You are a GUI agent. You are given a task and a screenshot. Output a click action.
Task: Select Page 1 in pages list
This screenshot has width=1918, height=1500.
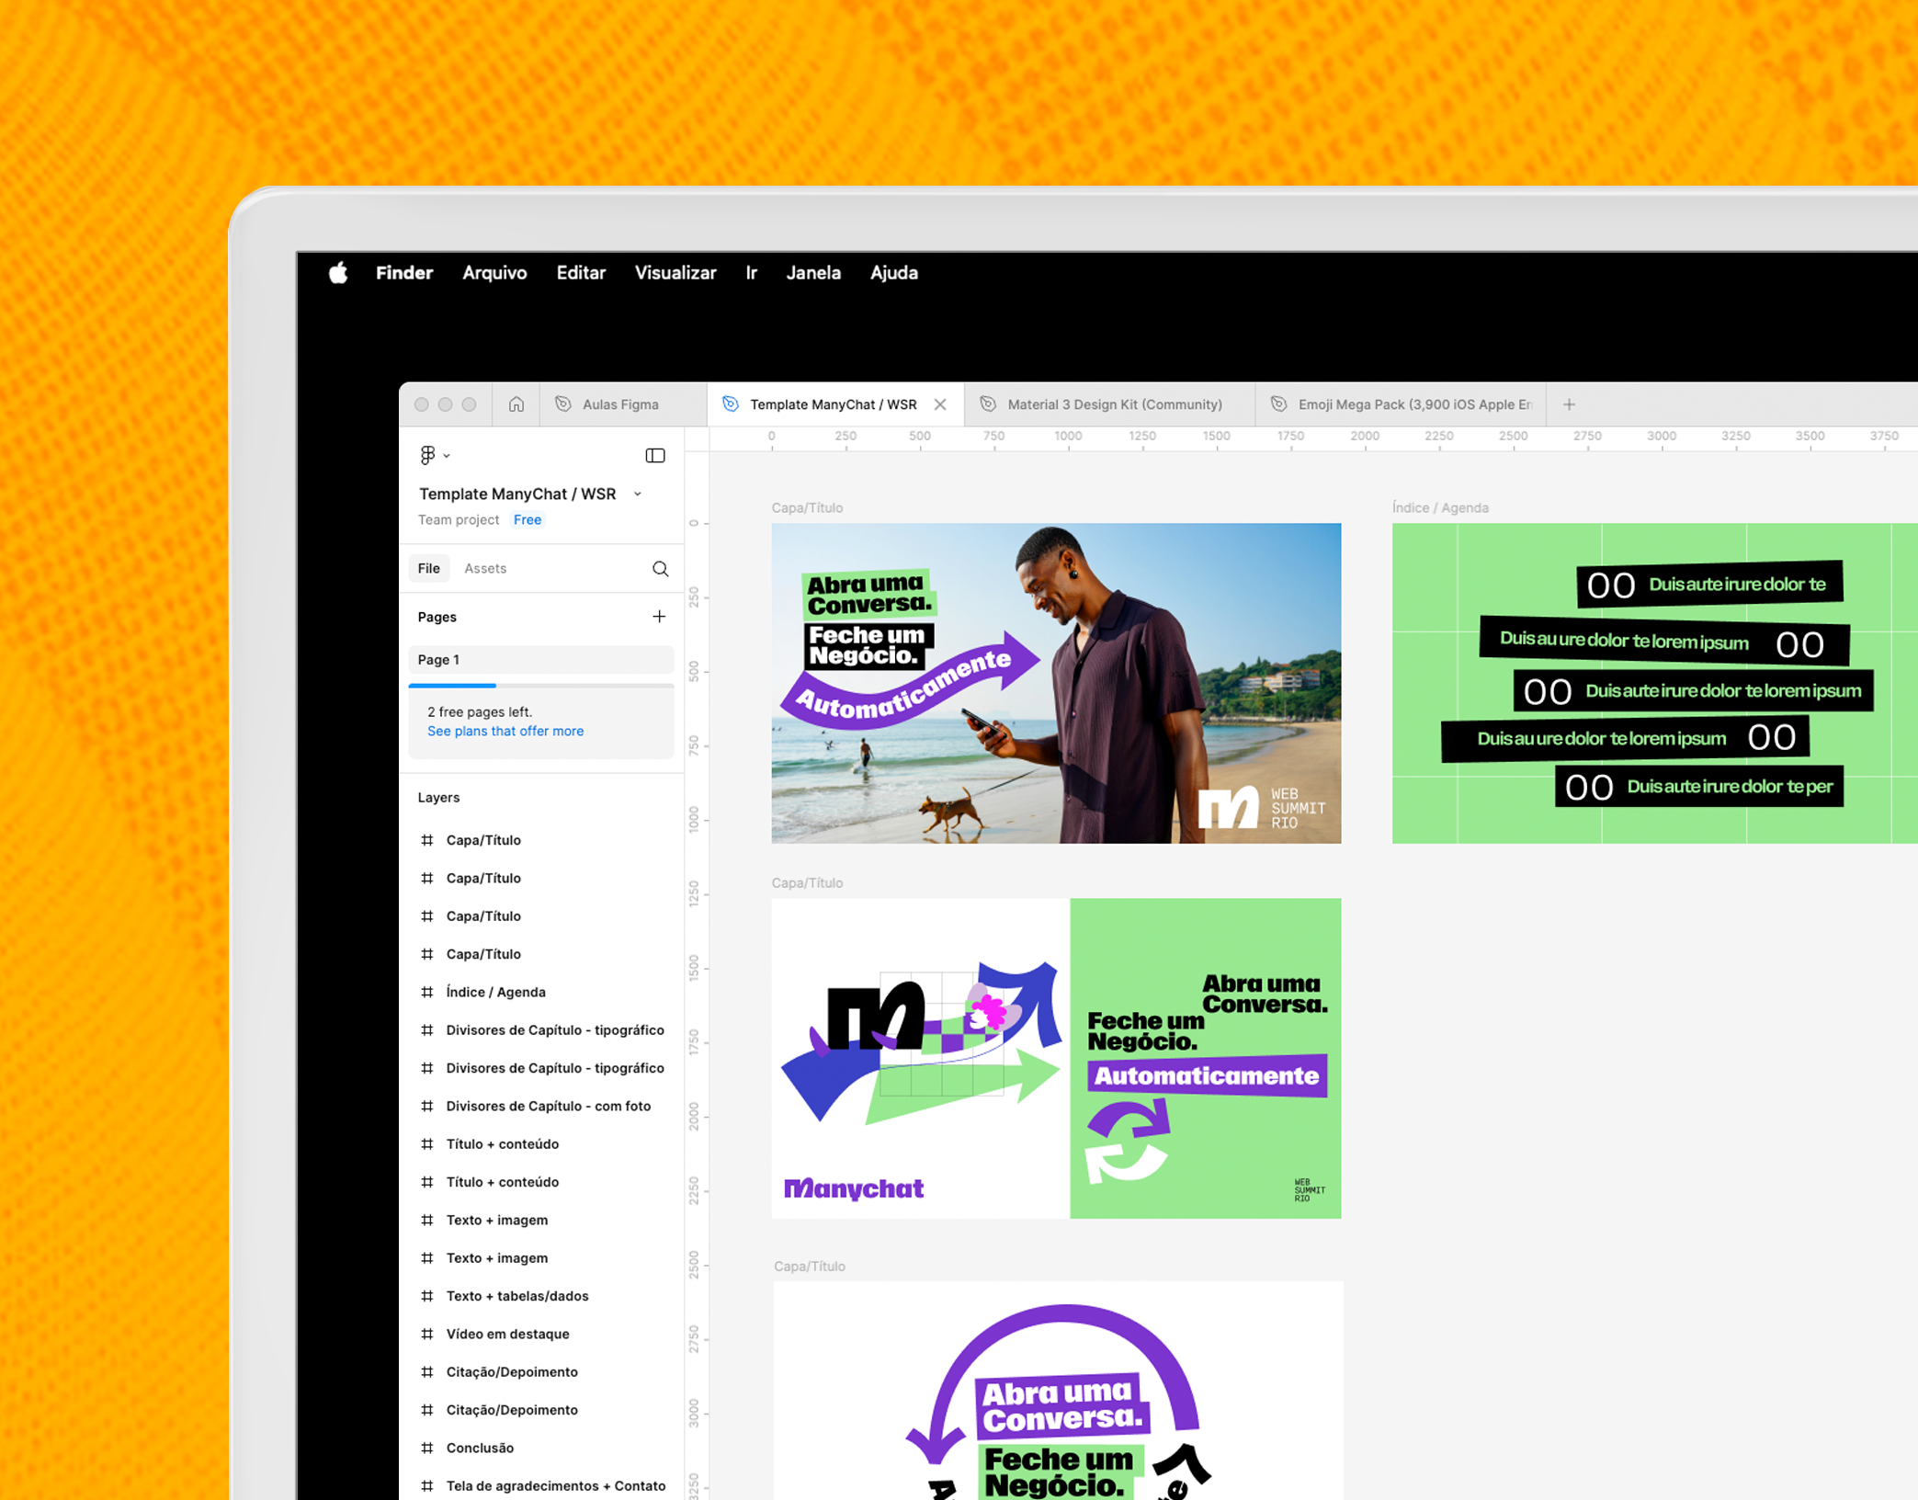click(541, 660)
